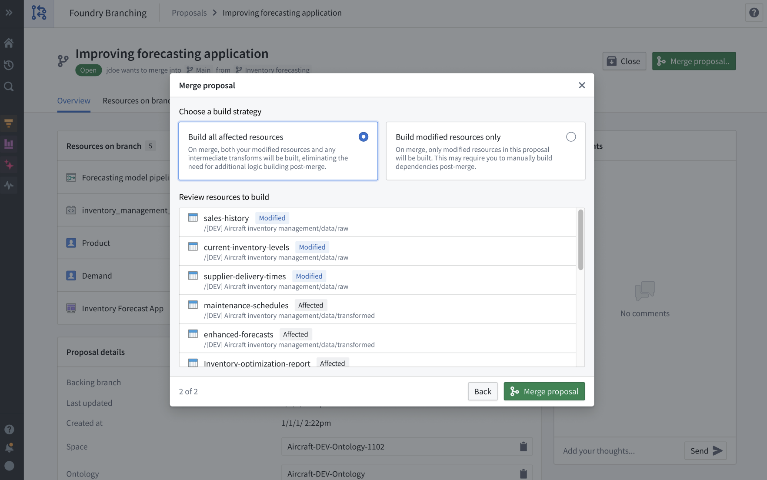Expand the left sidebar with double chevron
The image size is (767, 480).
(9, 13)
